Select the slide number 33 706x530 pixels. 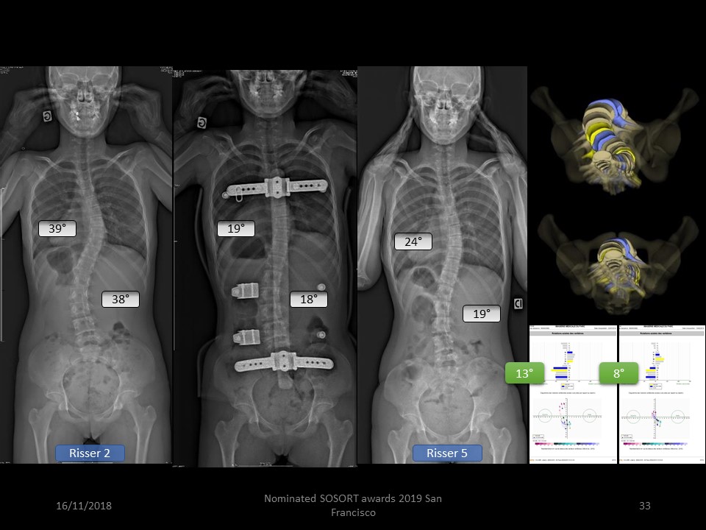tap(644, 506)
